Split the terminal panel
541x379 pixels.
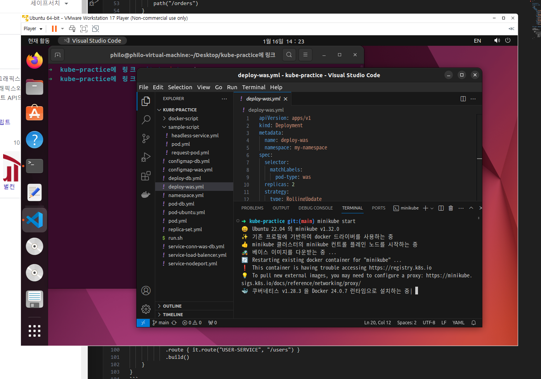[441, 208]
